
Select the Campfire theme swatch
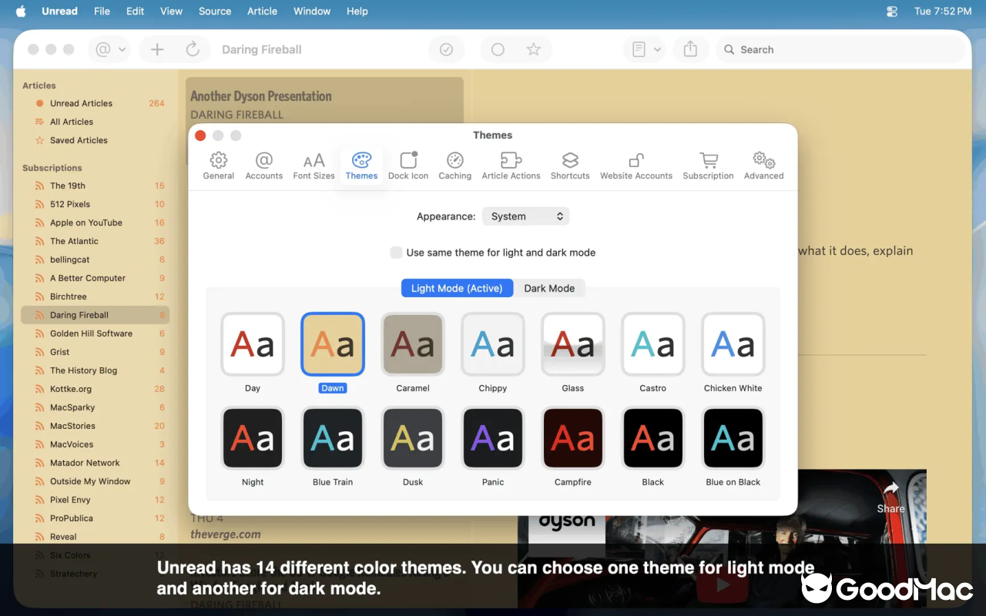(573, 438)
